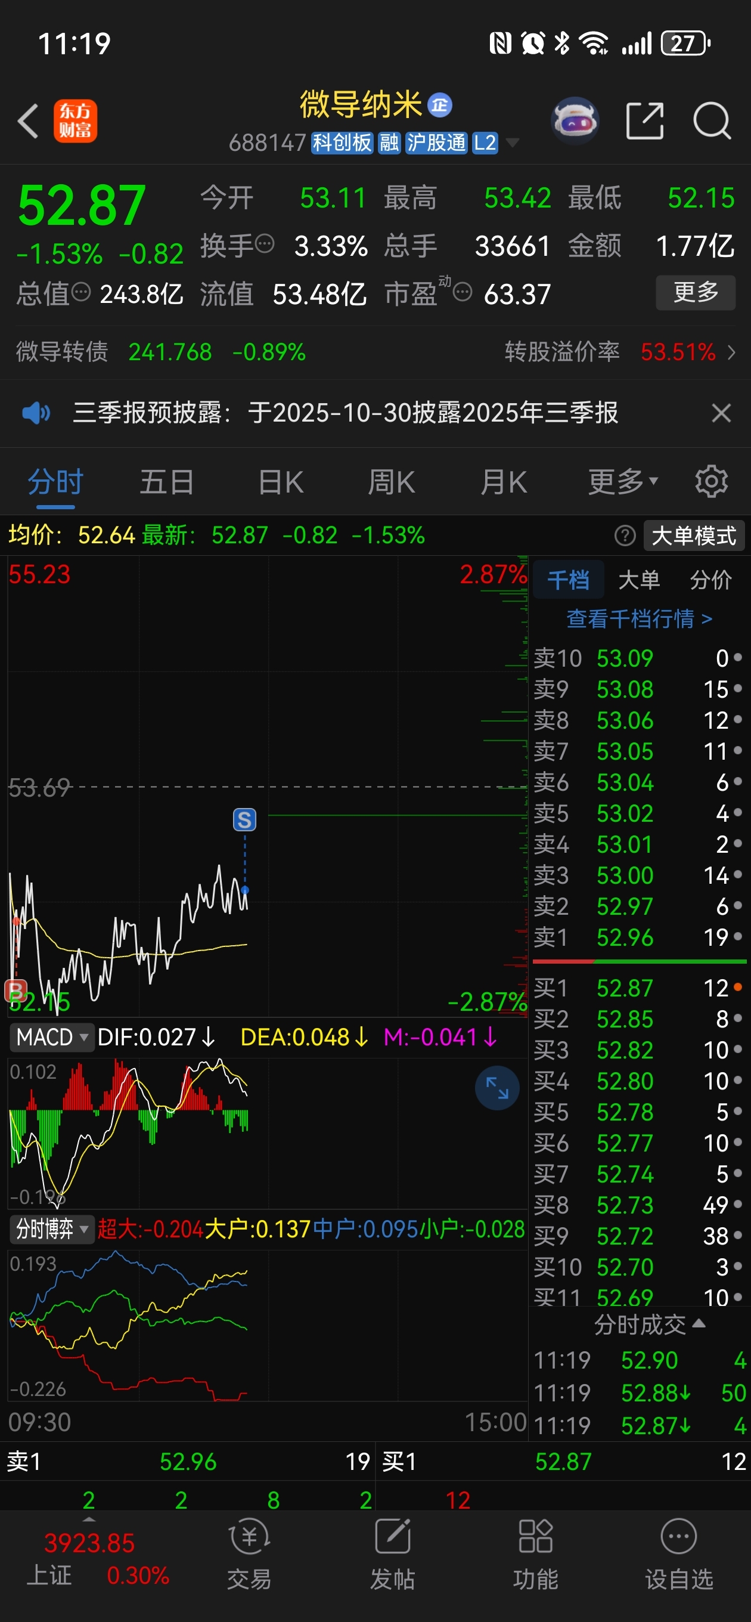Select the 千档 order book tab
The height and width of the screenshot is (1622, 751).
coord(568,579)
